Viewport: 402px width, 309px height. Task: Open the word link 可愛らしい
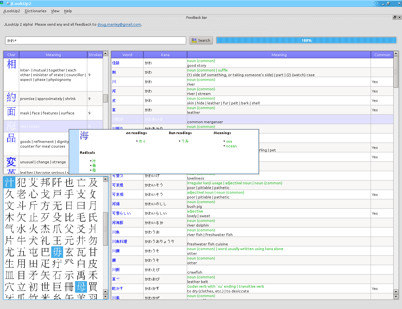tap(121, 213)
